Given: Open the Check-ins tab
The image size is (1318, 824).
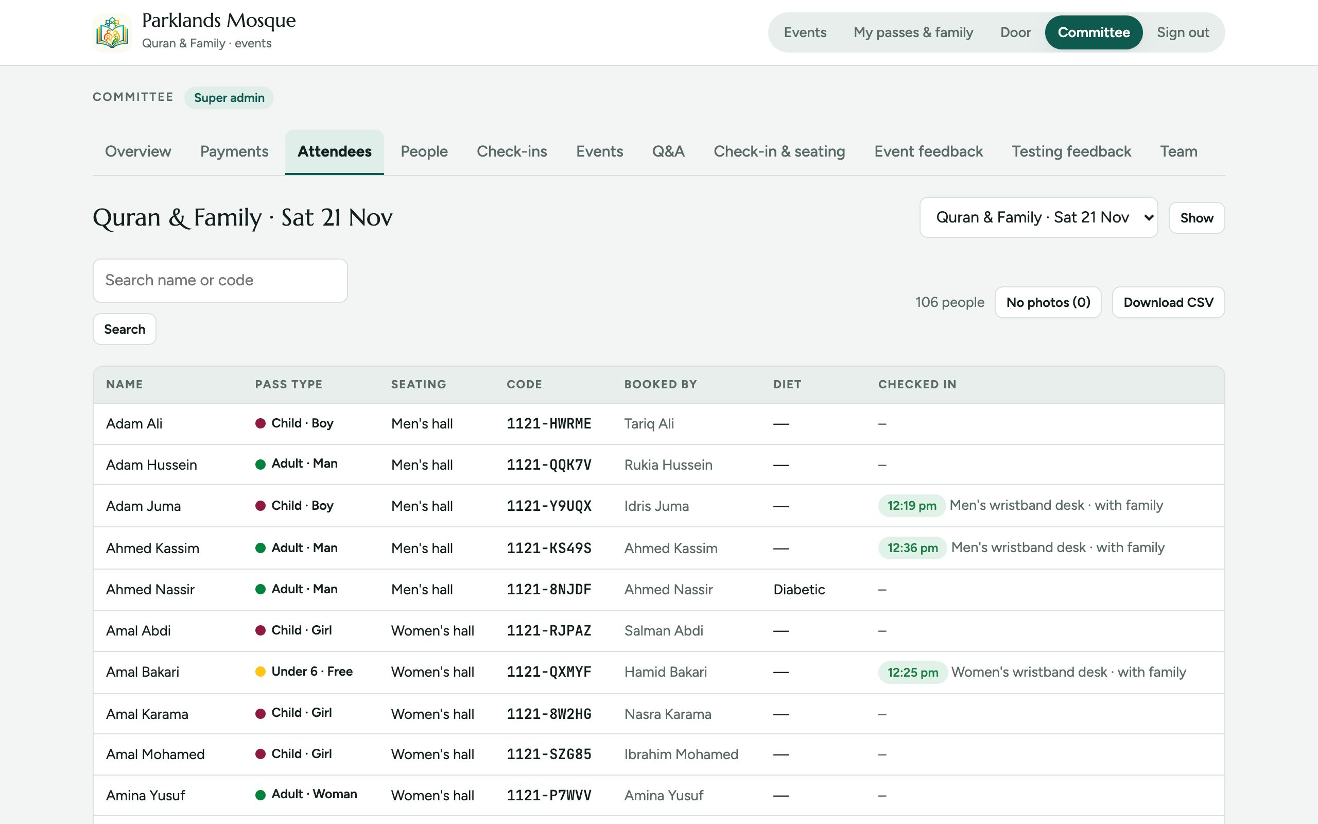Looking at the screenshot, I should point(511,151).
